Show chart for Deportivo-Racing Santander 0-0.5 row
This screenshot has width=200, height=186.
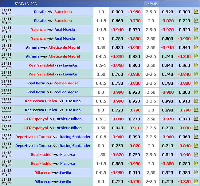(196, 137)
